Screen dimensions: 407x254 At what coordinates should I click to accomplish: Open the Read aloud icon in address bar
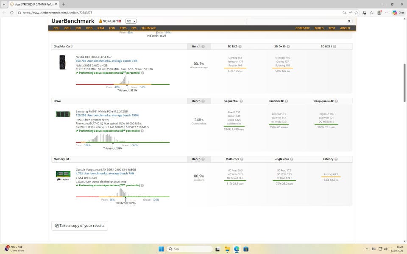(351, 12)
